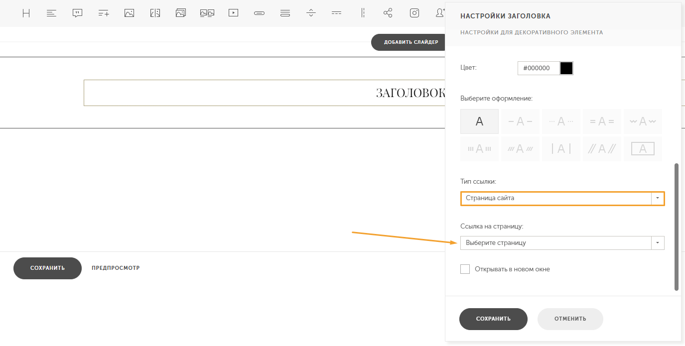Select plain A decoration style
685x346 pixels.
479,121
